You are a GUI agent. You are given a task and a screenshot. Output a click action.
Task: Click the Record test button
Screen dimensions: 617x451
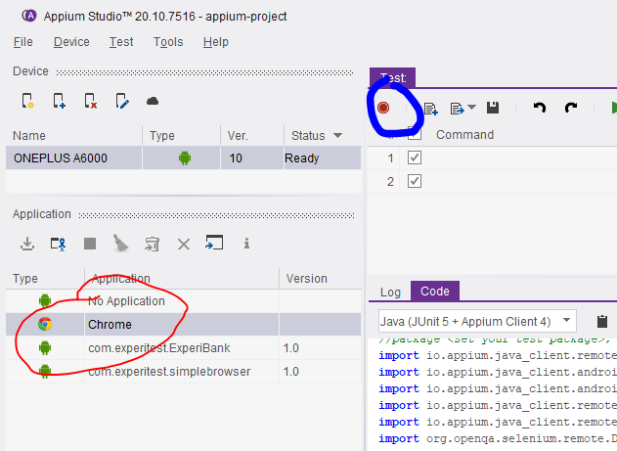[x=383, y=108]
